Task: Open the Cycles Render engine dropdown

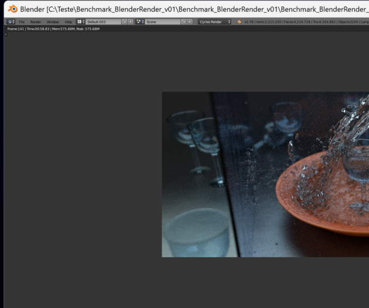Action: point(214,22)
